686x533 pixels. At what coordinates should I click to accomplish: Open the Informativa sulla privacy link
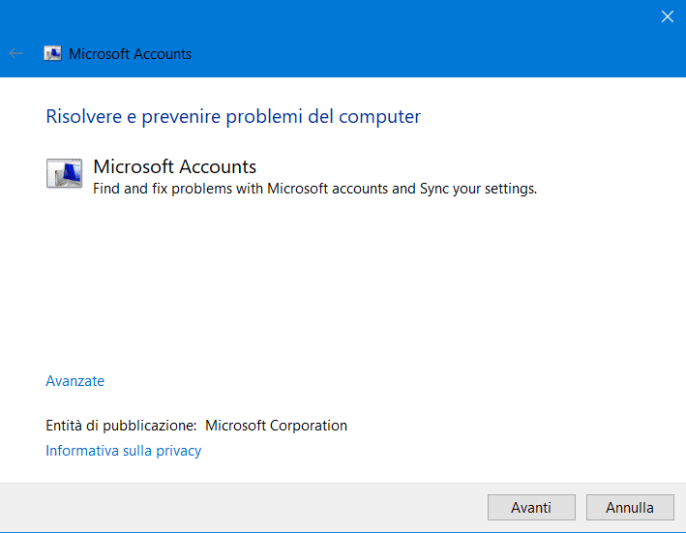click(123, 451)
